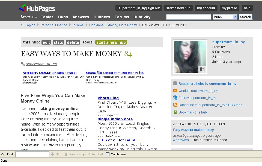Click the Done status bar text

pos(4,161)
